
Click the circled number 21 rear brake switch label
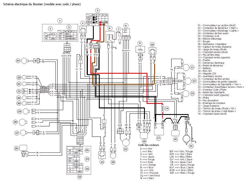[x=102, y=162]
